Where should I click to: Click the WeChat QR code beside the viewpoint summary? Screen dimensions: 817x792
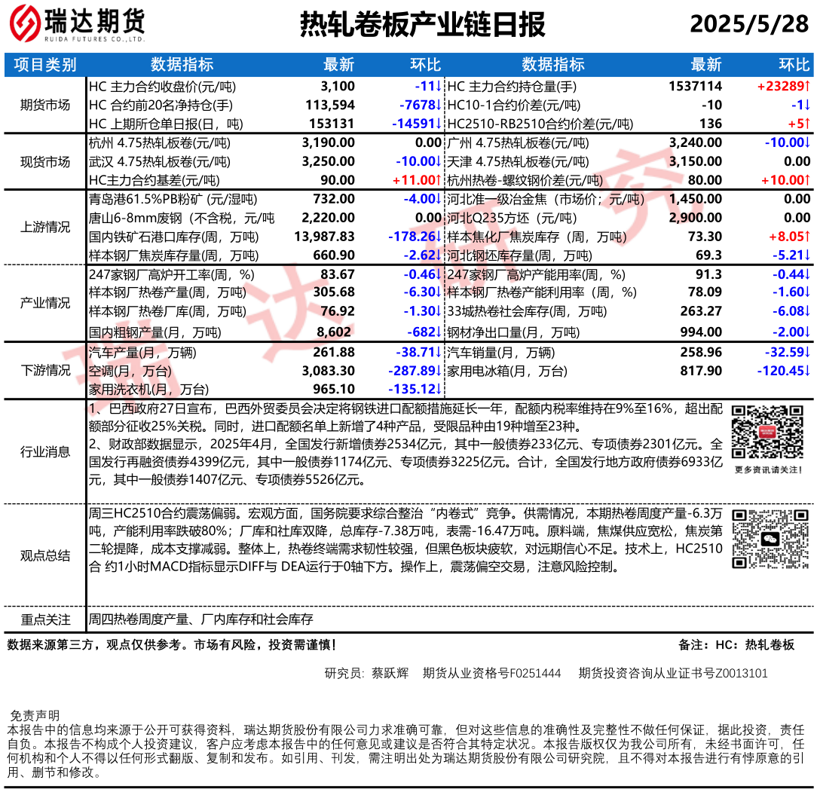(x=767, y=540)
